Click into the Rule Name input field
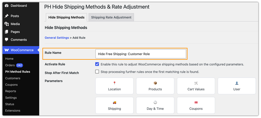The height and width of the screenshot is (118, 261). (x=141, y=54)
